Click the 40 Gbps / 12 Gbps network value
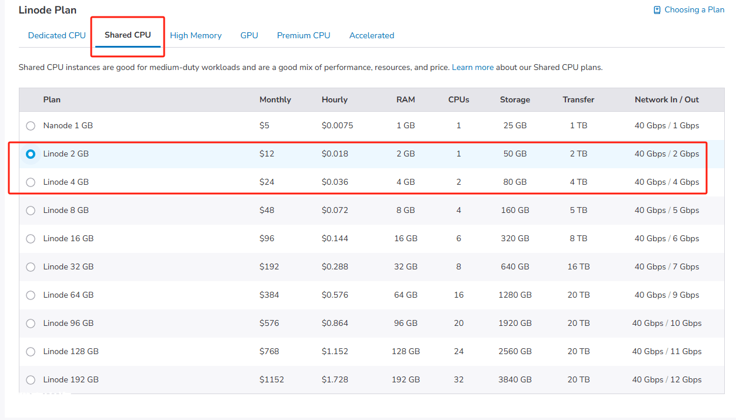 [x=667, y=379]
